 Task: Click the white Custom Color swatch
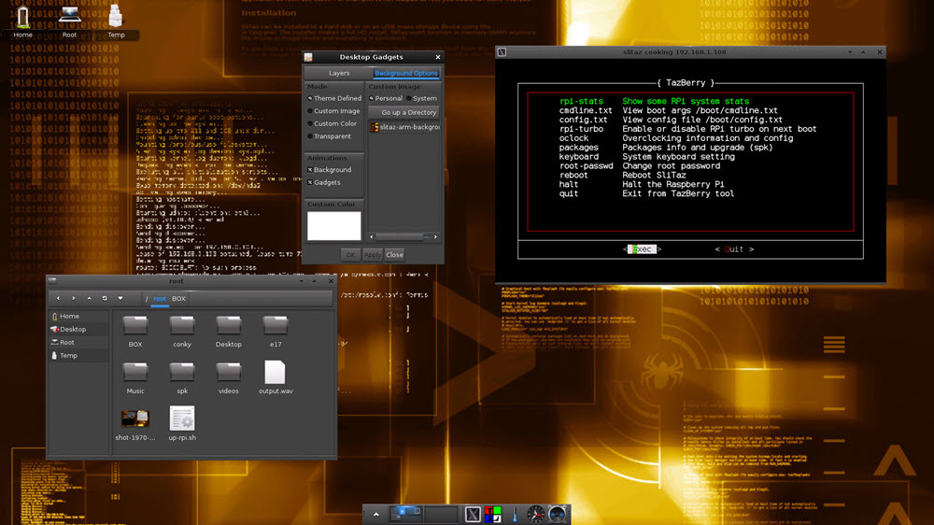click(x=333, y=225)
